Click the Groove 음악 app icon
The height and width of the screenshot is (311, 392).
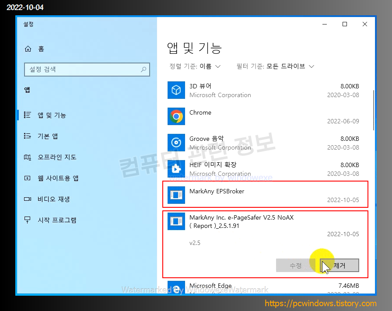[176, 143]
